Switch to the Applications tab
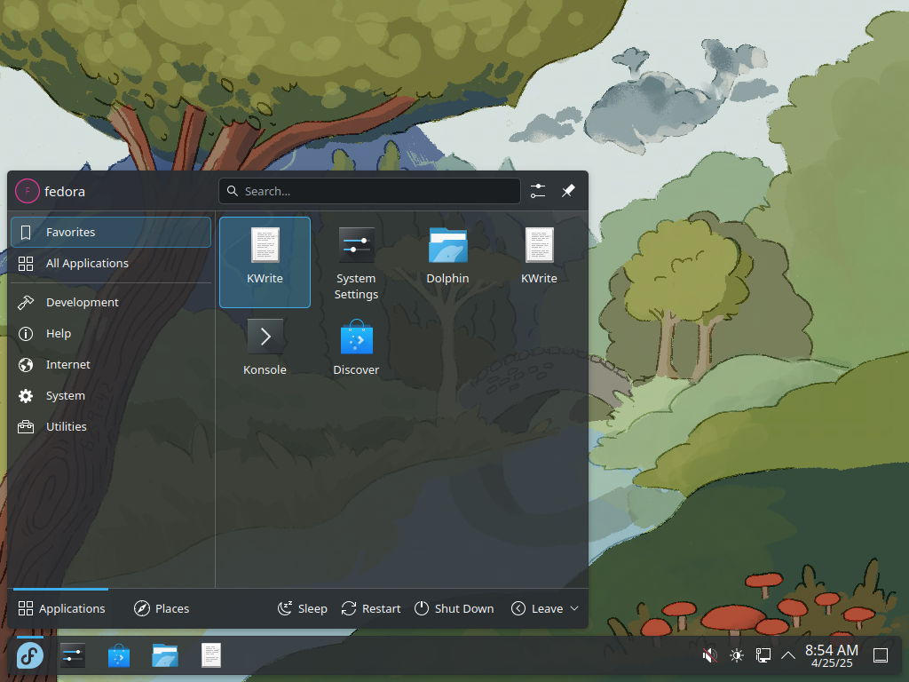 [x=61, y=608]
